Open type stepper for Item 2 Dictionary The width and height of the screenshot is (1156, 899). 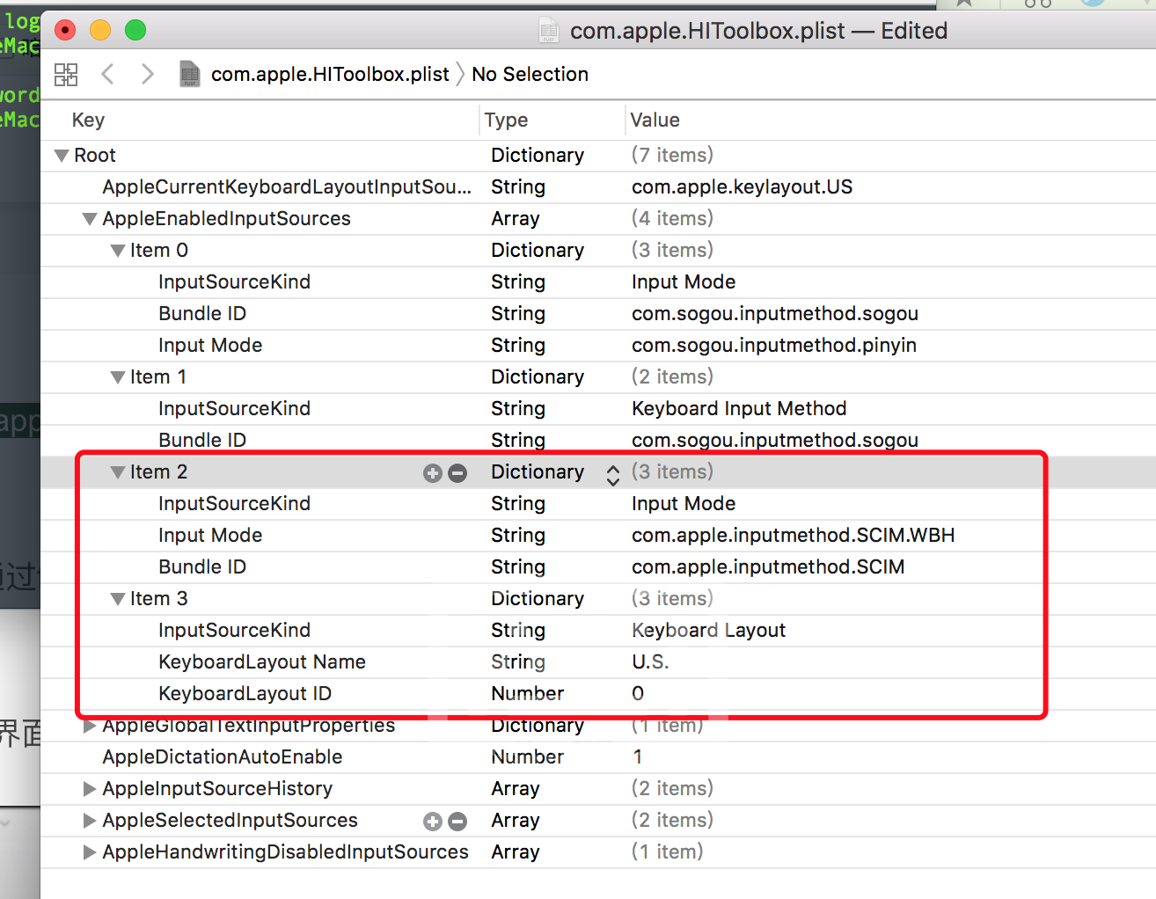[x=613, y=475]
